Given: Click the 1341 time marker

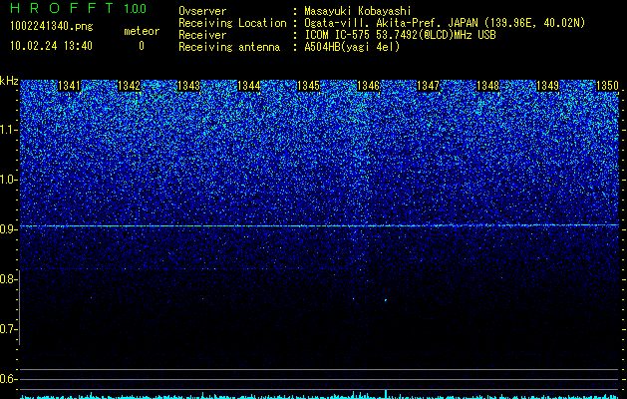Looking at the screenshot, I should [x=69, y=86].
